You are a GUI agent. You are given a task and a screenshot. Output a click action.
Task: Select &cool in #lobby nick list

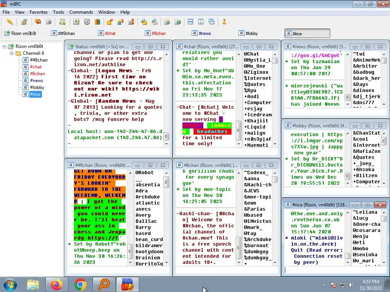coord(360,139)
